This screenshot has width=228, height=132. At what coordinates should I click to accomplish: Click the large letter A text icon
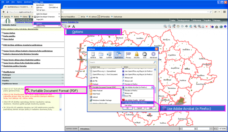click(74, 26)
